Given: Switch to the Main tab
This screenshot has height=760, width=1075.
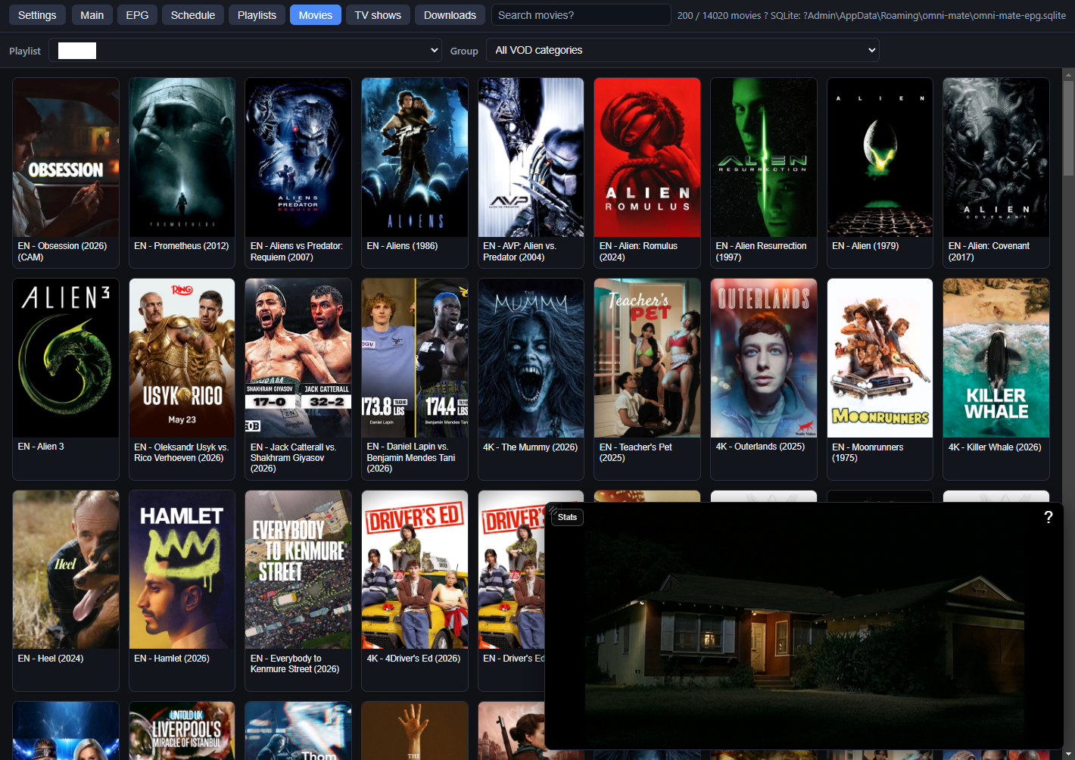Looking at the screenshot, I should tap(92, 15).
